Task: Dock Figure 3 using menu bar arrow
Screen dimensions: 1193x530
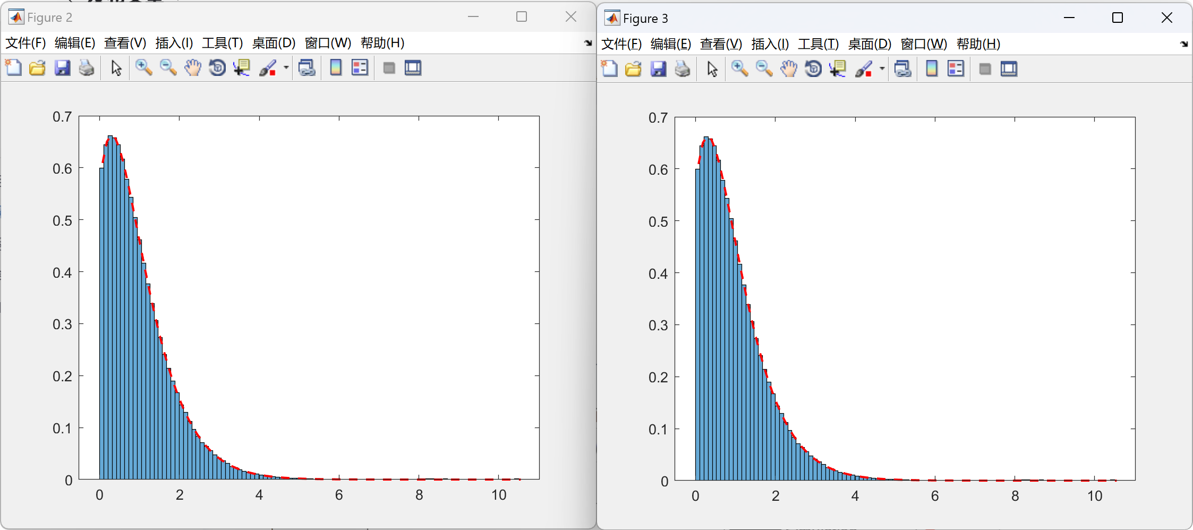Action: coord(1184,44)
